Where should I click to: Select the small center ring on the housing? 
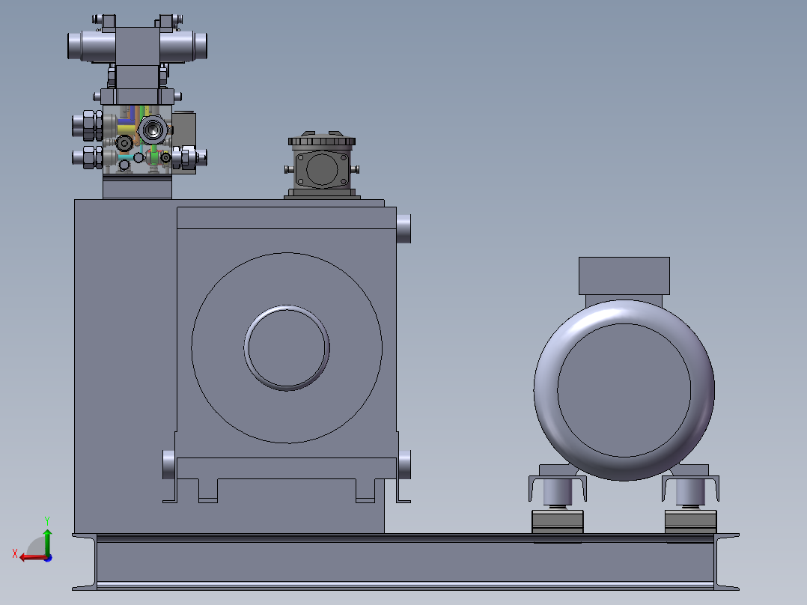click(x=287, y=348)
